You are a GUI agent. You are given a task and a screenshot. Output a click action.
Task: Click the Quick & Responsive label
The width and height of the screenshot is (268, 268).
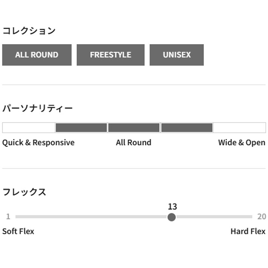coord(39,143)
